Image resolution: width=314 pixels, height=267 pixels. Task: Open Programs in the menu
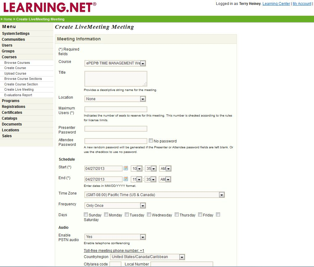point(10,101)
